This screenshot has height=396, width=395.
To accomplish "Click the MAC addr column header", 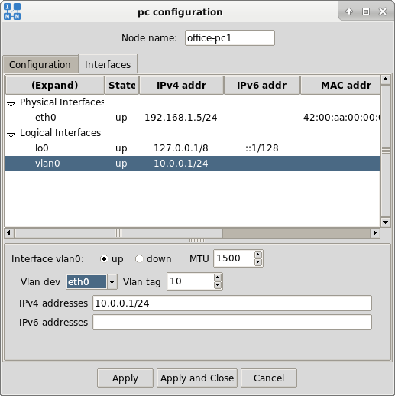I will (x=341, y=86).
